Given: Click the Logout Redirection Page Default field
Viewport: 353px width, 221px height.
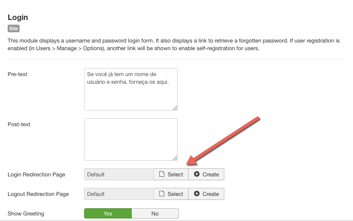Looking at the screenshot, I should (x=119, y=194).
